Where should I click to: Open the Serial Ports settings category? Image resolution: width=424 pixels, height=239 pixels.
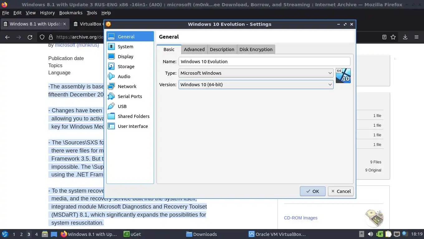(130, 96)
